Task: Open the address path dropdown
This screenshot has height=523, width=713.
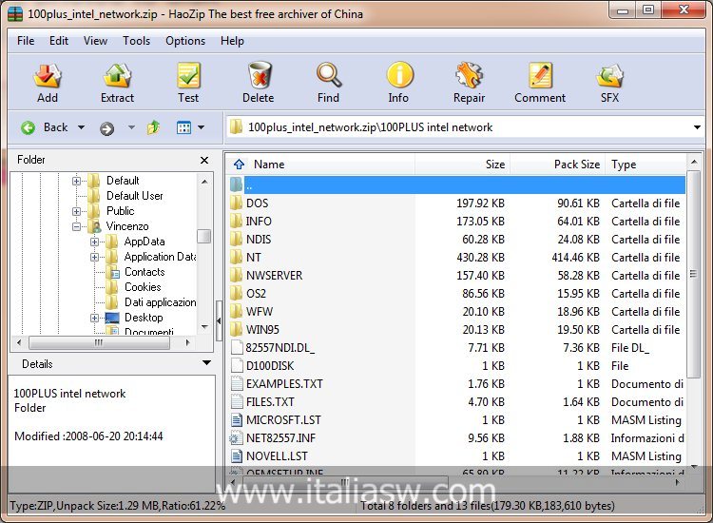Action: (x=697, y=127)
